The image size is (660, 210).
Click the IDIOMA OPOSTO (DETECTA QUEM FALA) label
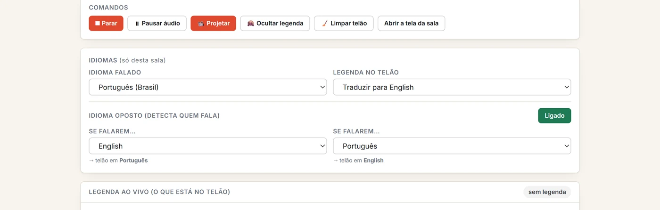pos(154,115)
